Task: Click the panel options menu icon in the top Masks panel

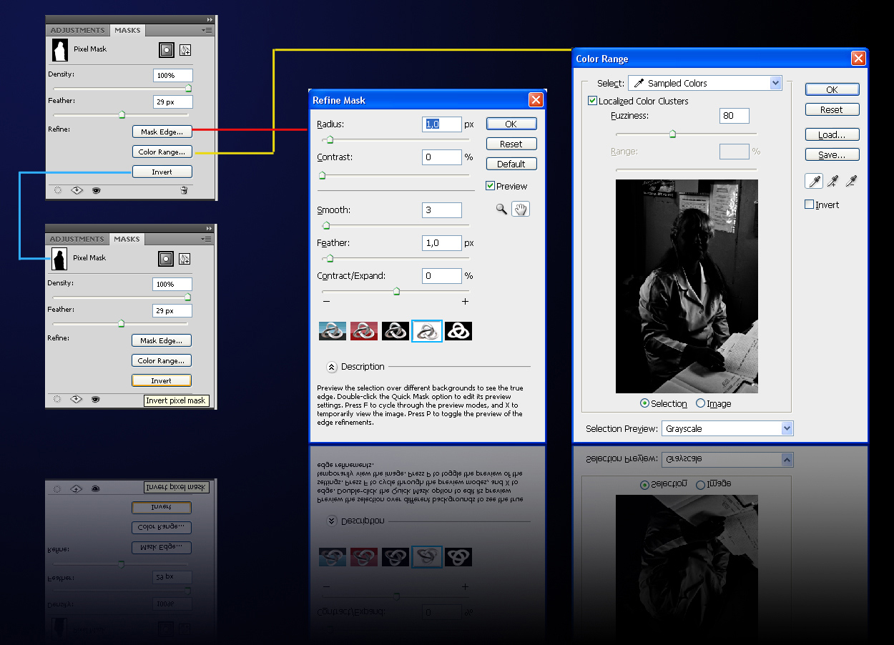Action: pyautogui.click(x=207, y=31)
